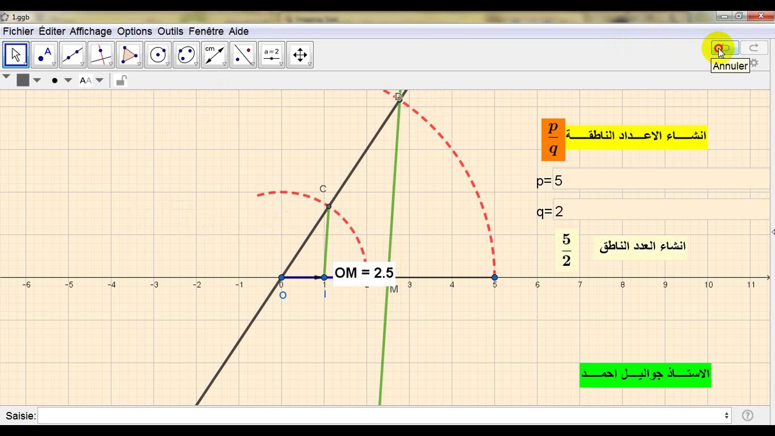Screen dimensions: 775x436
Task: Click the AA text size icon
Action: tap(85, 80)
